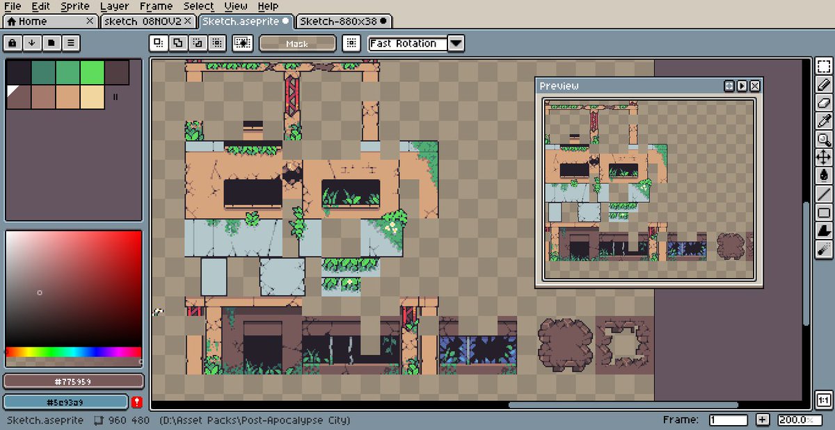Open the Frame menu
Screen dimensions: 835x430
pyautogui.click(x=156, y=6)
